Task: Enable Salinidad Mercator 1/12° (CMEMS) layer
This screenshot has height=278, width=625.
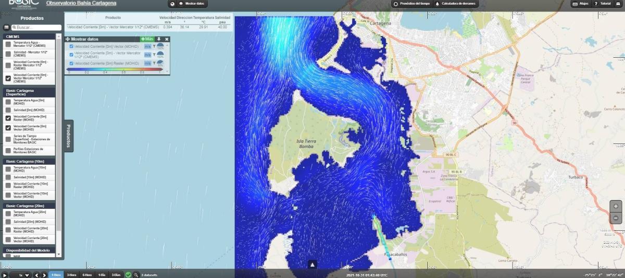Action: pyautogui.click(x=8, y=55)
